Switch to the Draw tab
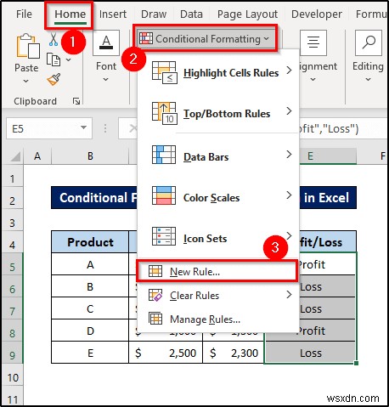 [154, 14]
